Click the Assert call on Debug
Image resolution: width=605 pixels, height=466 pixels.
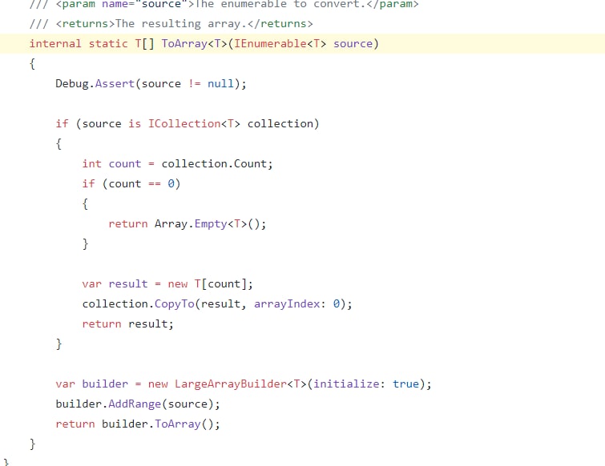pyautogui.click(x=115, y=83)
